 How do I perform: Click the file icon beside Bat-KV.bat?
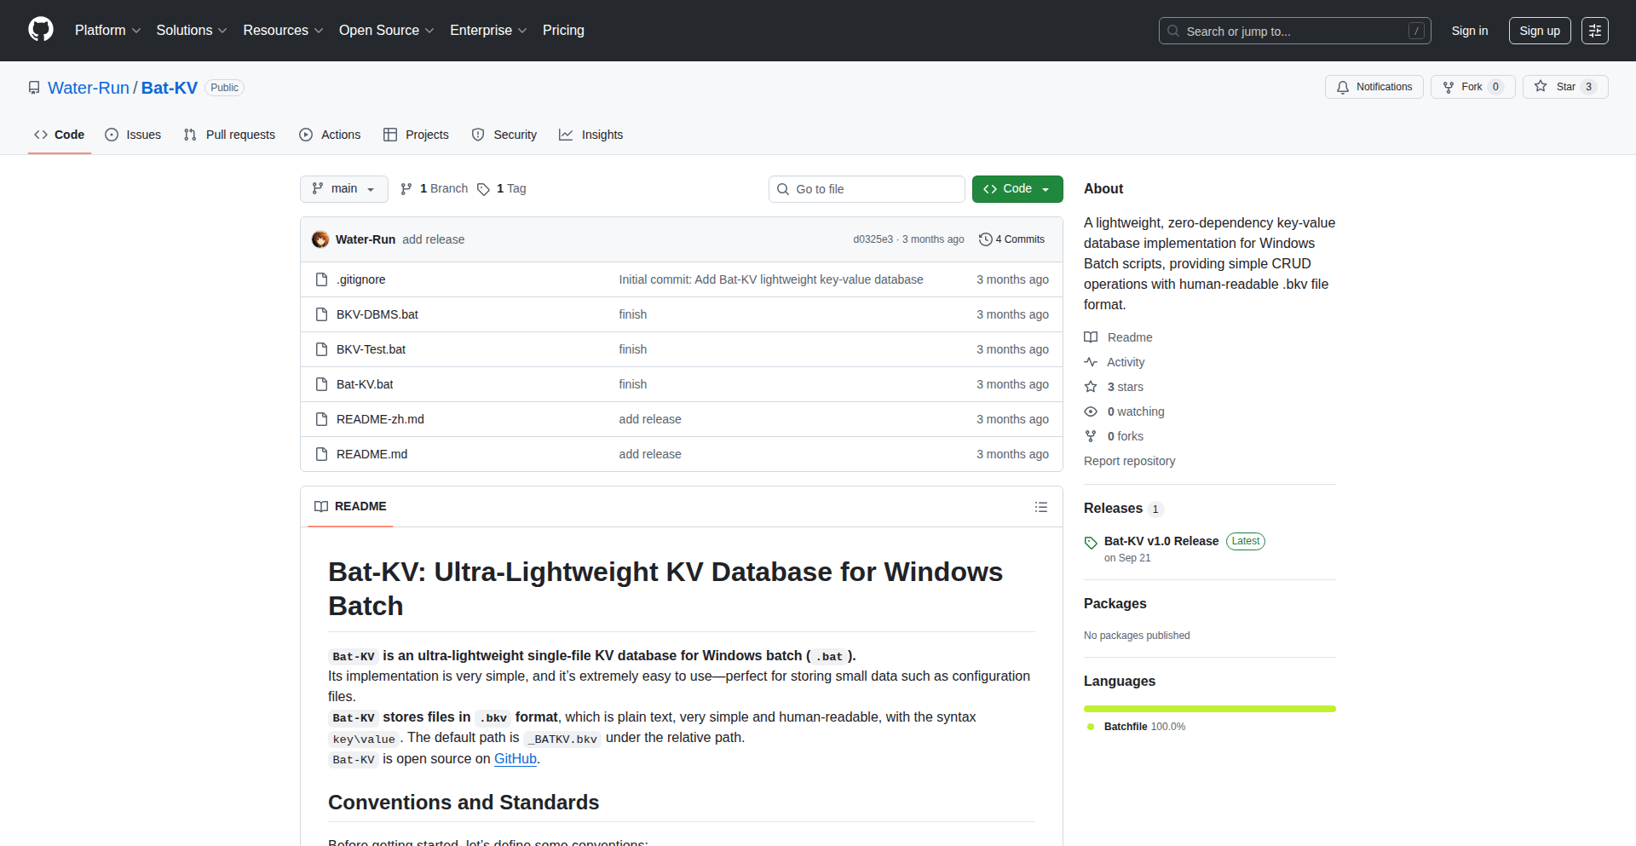(321, 384)
